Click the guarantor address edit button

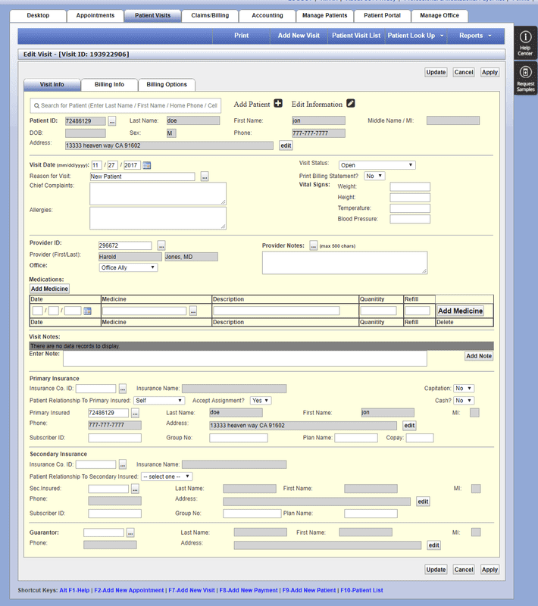click(433, 545)
